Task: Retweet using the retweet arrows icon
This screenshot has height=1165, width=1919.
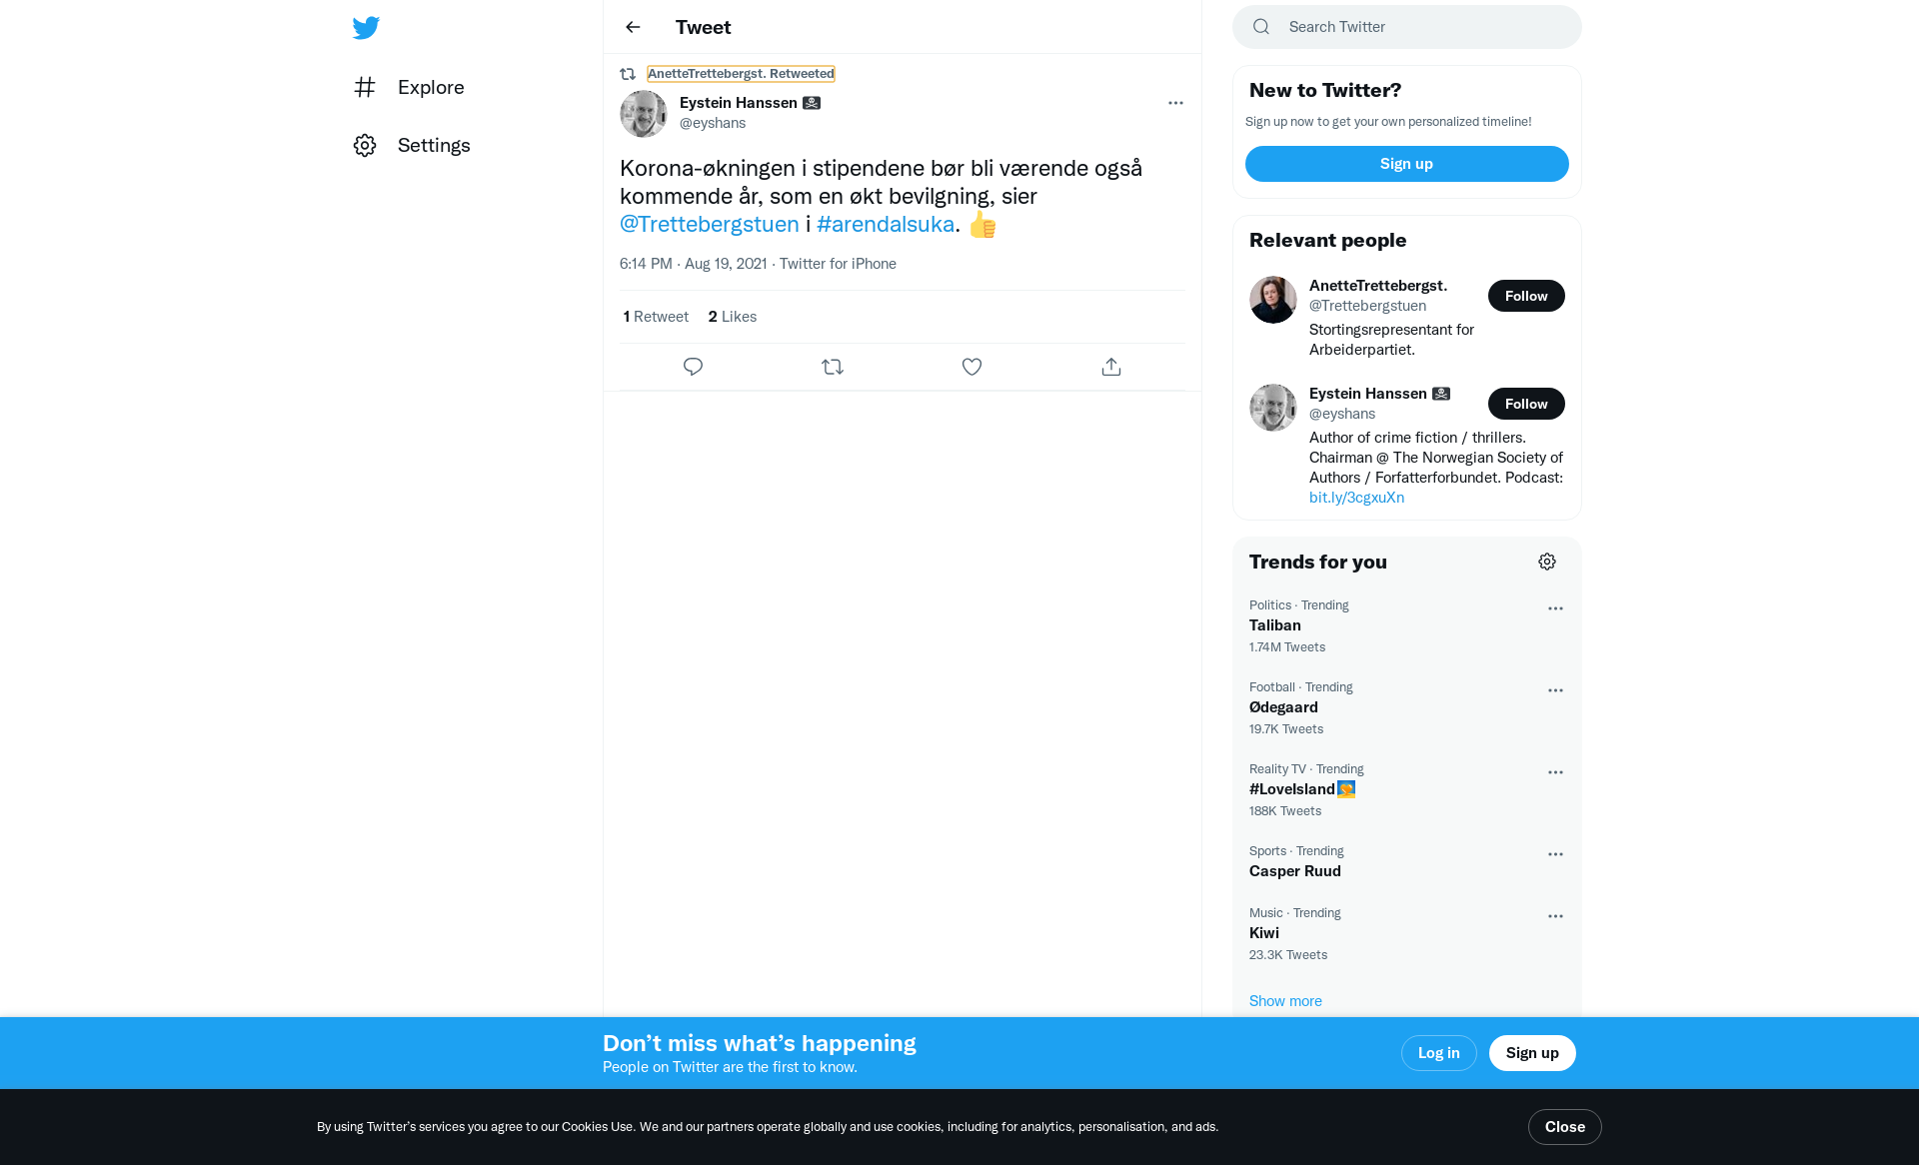Action: (x=833, y=367)
